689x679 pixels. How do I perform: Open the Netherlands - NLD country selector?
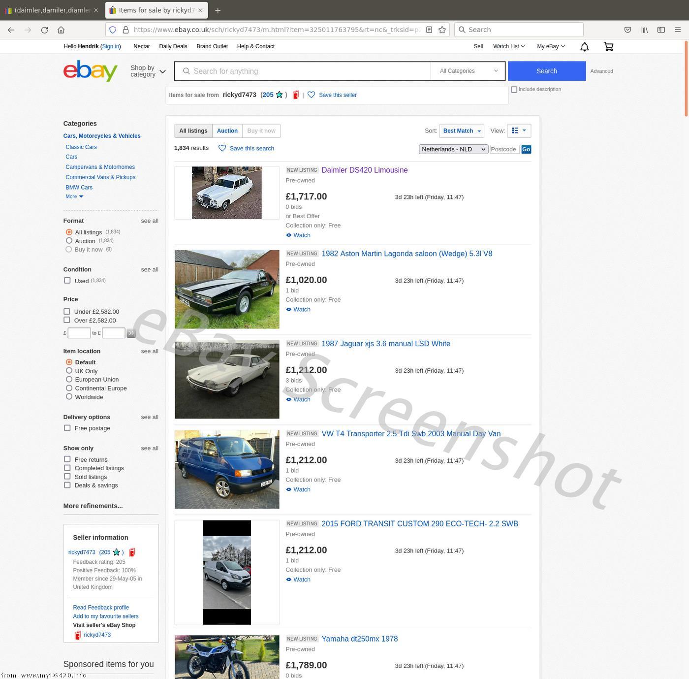tap(453, 149)
